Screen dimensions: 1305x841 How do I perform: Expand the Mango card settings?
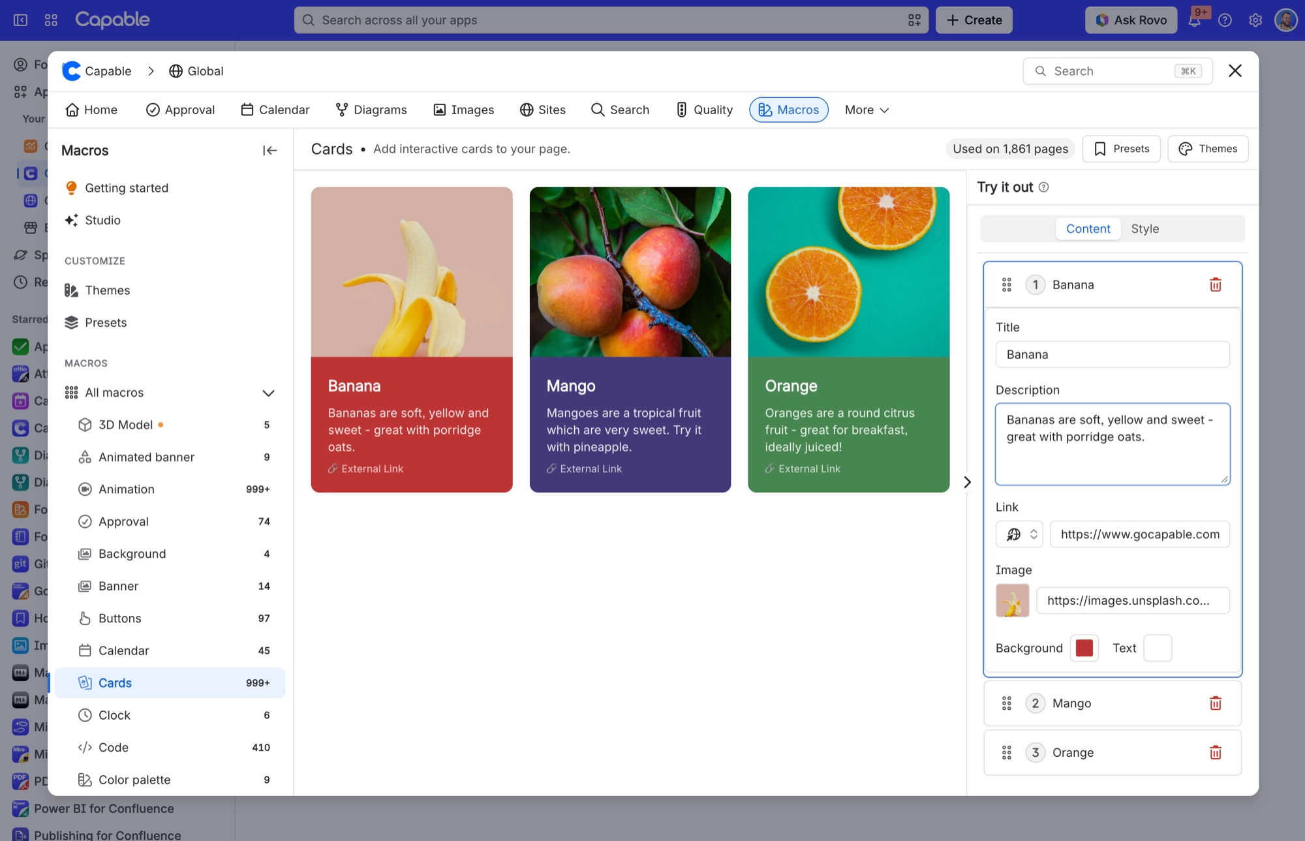[x=1113, y=703]
